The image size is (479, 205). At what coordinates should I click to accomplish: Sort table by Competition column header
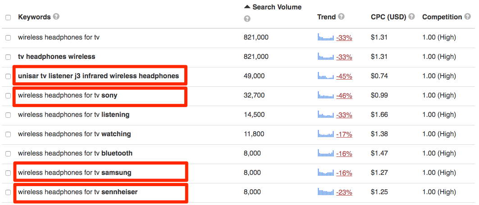[442, 17]
